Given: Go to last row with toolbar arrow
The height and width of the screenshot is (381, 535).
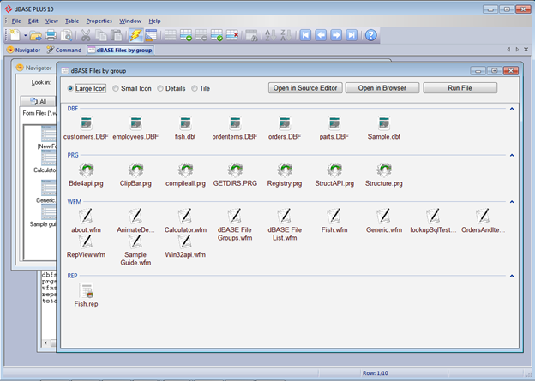Looking at the screenshot, I should pyautogui.click(x=352, y=35).
